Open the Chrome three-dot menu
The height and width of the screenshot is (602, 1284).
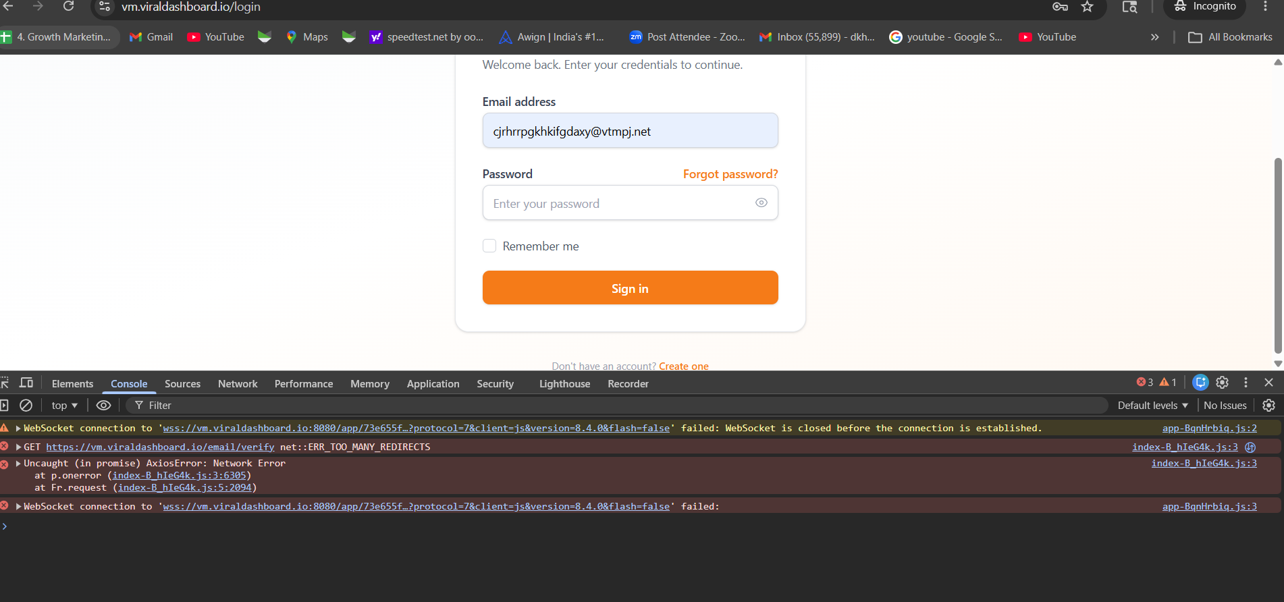(x=1265, y=6)
